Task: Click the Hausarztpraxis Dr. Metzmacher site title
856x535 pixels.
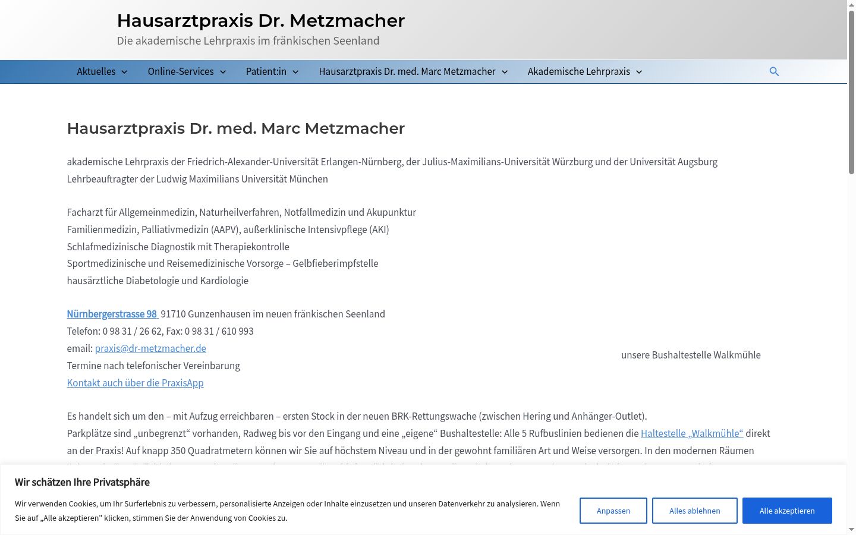Action: click(x=261, y=20)
